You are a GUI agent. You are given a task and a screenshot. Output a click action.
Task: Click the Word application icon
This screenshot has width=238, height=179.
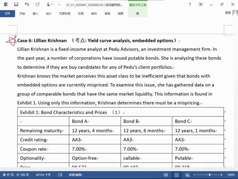click(6, 4)
